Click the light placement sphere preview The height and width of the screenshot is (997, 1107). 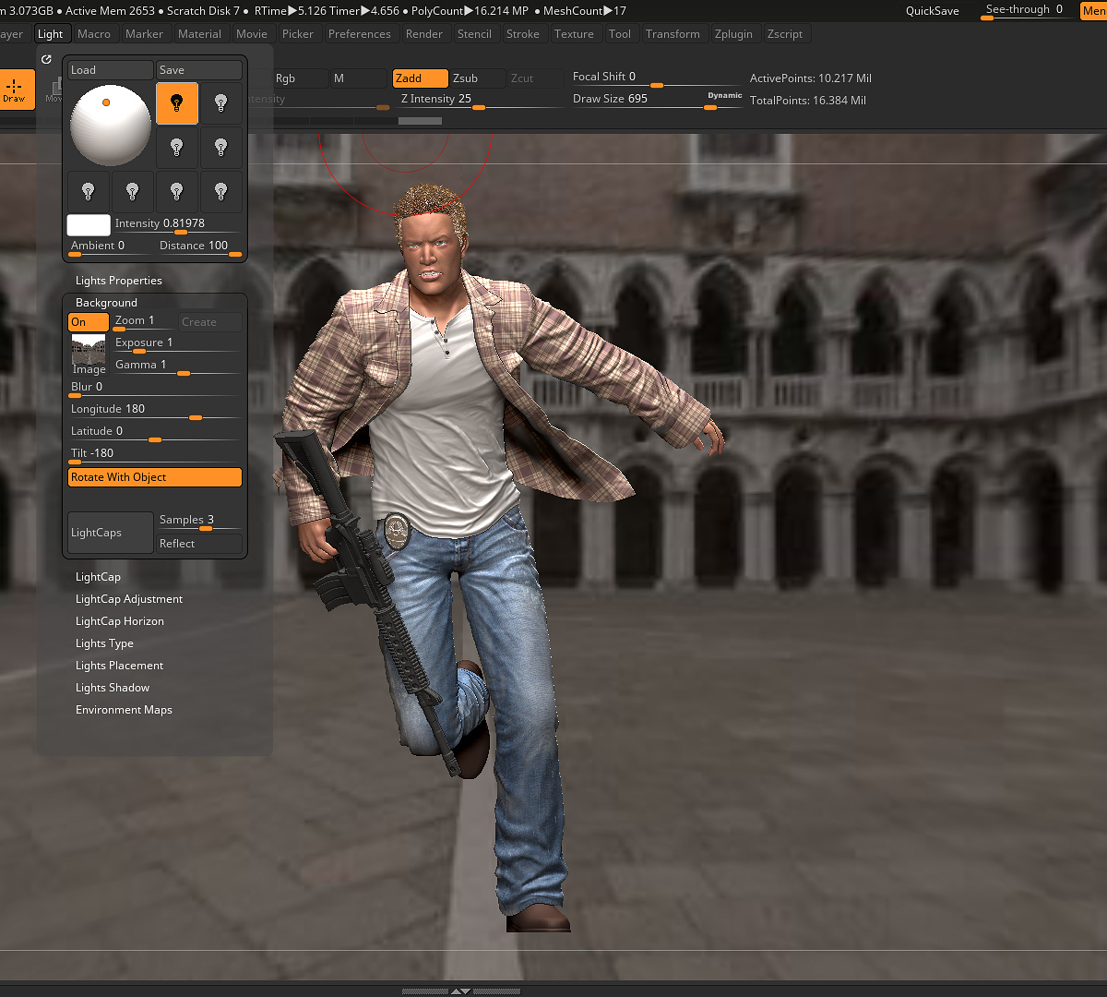pyautogui.click(x=111, y=126)
